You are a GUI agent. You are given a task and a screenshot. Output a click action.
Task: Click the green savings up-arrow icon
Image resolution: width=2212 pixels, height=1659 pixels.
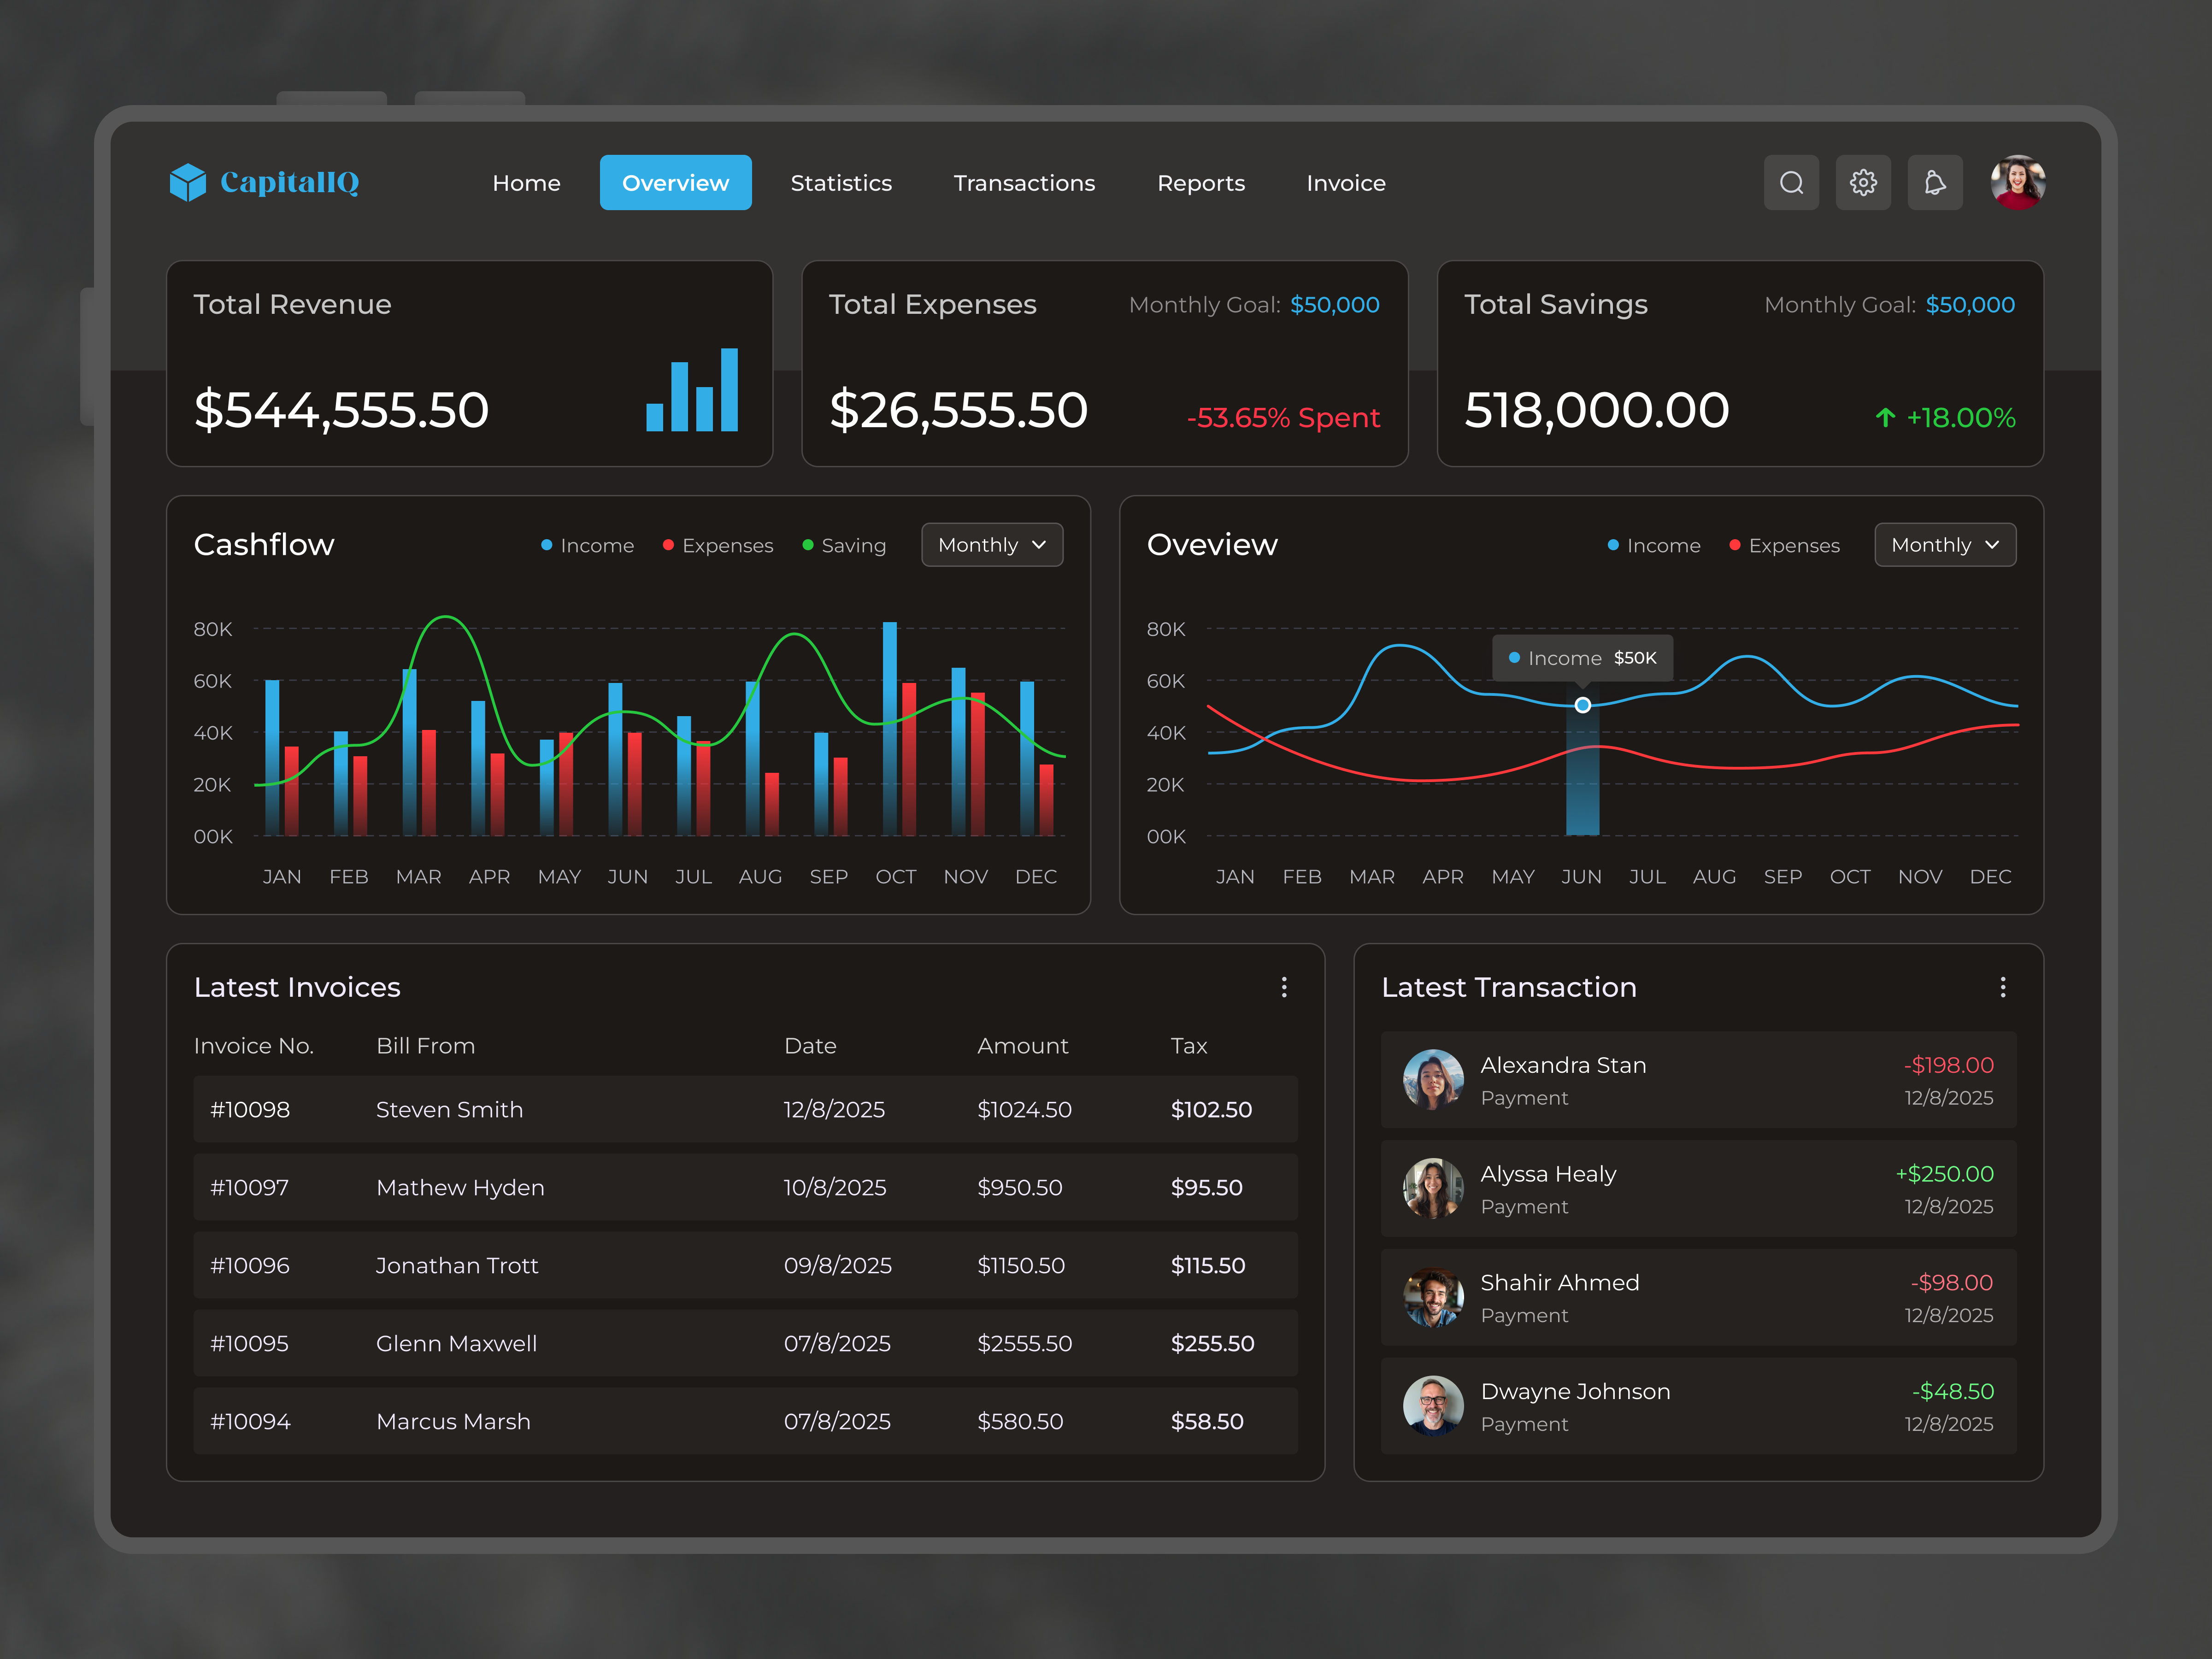coord(1885,417)
